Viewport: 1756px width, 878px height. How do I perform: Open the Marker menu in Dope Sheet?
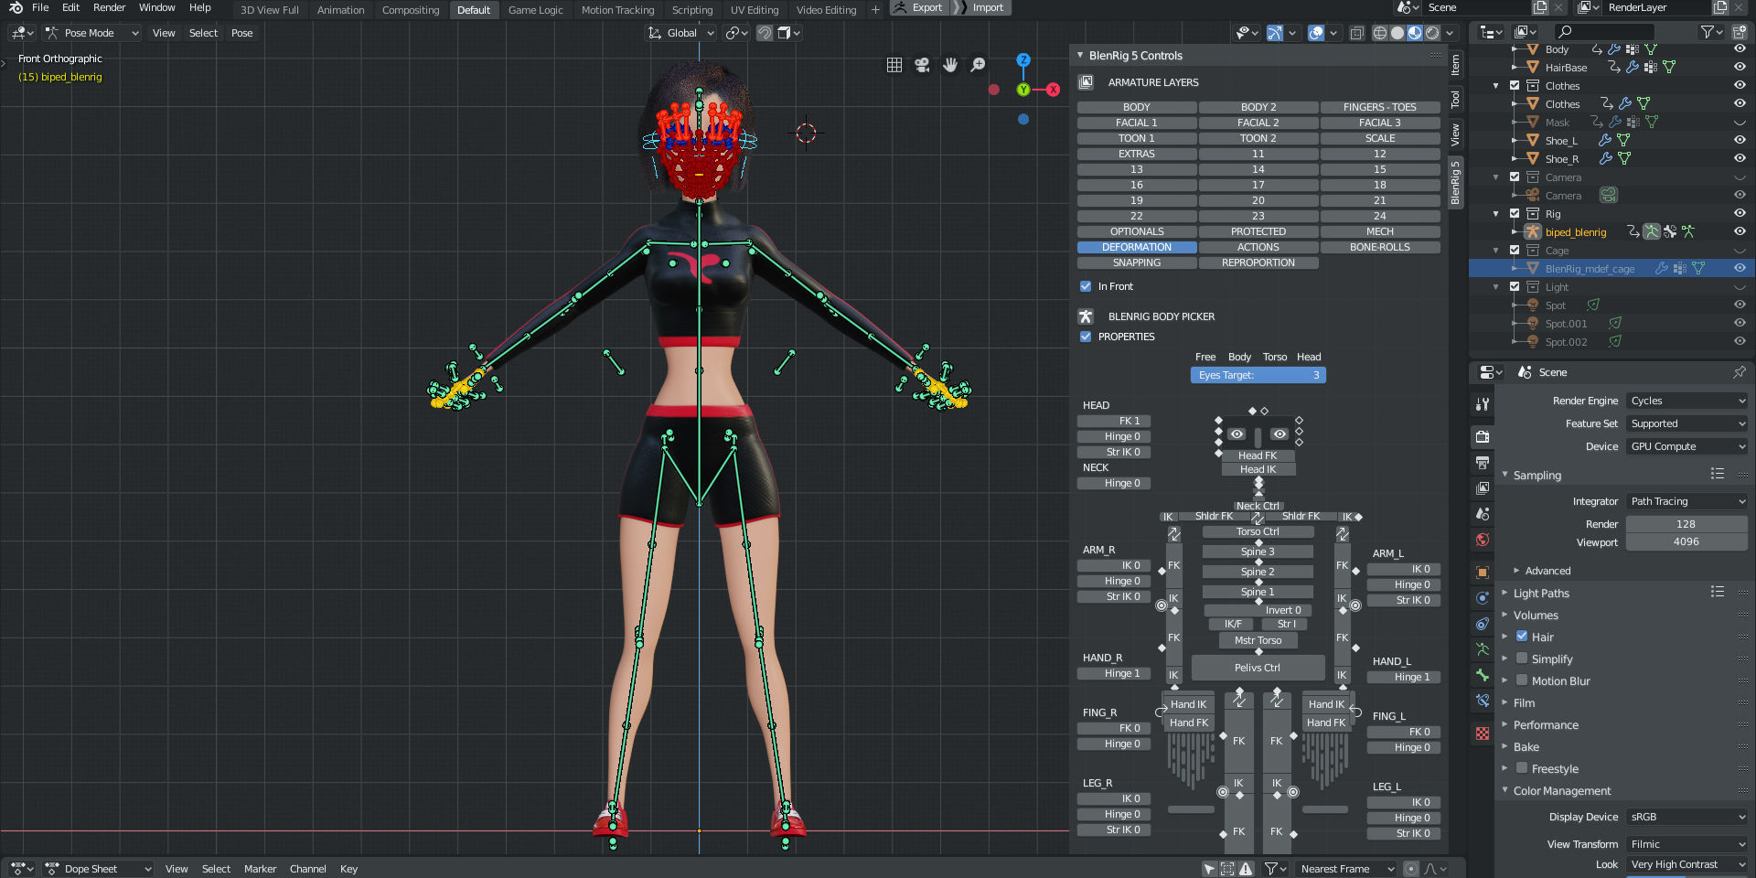[260, 869]
